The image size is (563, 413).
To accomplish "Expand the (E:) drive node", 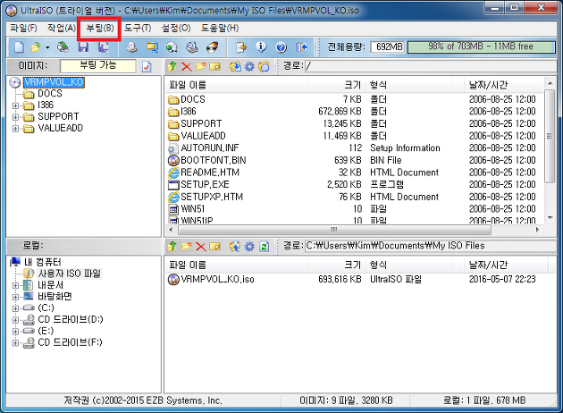I will pyautogui.click(x=15, y=332).
